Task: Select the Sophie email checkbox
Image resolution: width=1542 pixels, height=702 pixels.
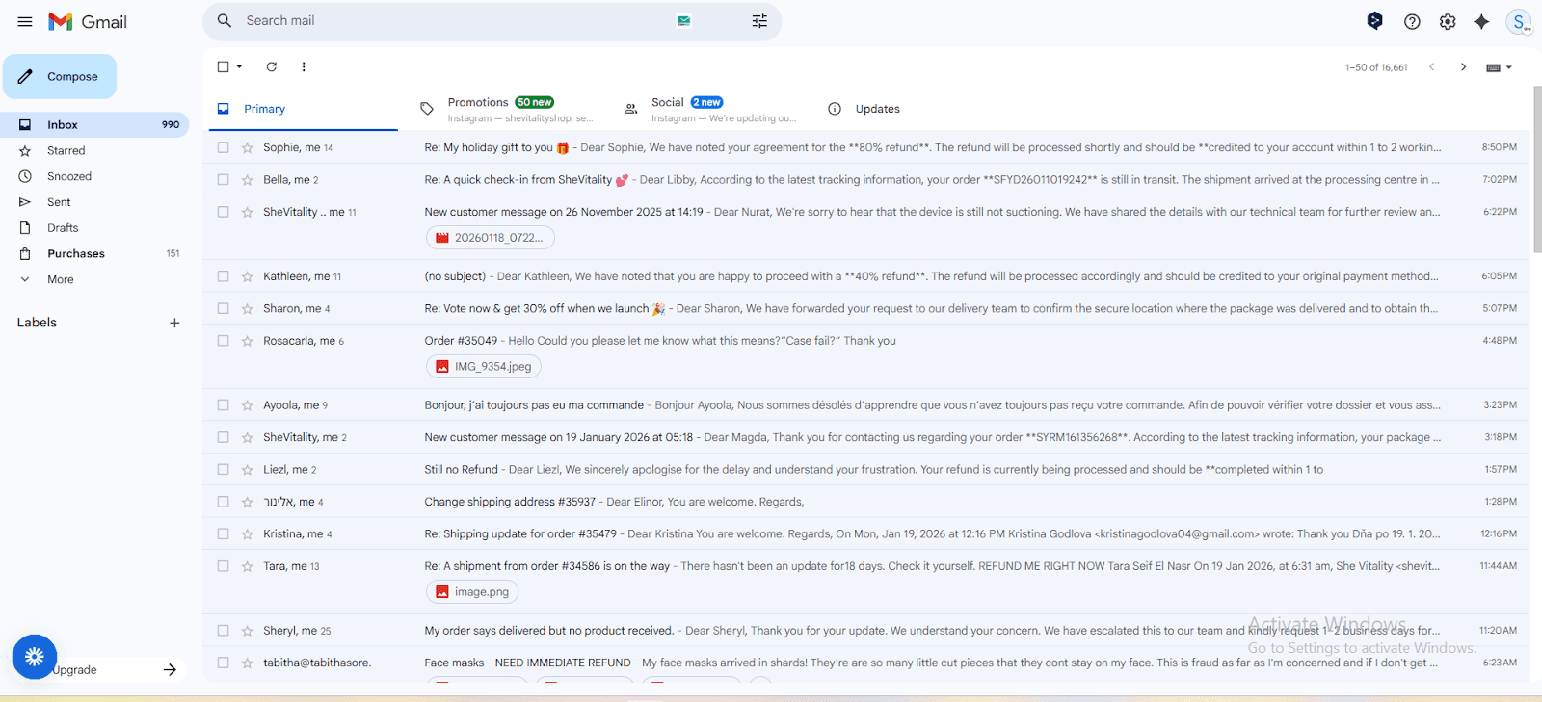Action: [x=223, y=147]
